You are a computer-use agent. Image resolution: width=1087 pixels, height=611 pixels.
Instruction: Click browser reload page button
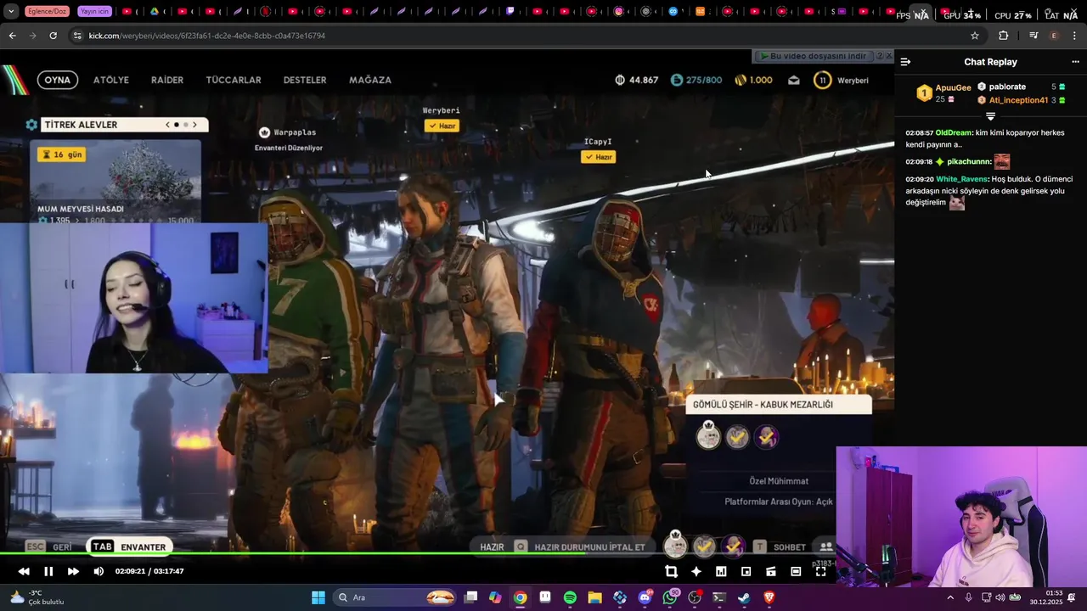coord(53,36)
